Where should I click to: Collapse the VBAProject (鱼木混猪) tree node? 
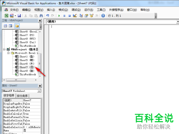point(4,49)
